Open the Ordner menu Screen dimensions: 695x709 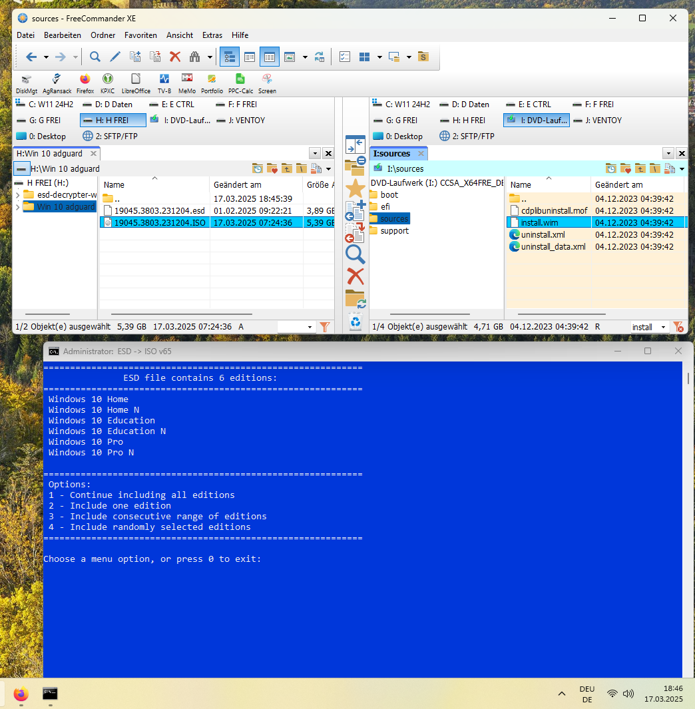(x=103, y=35)
